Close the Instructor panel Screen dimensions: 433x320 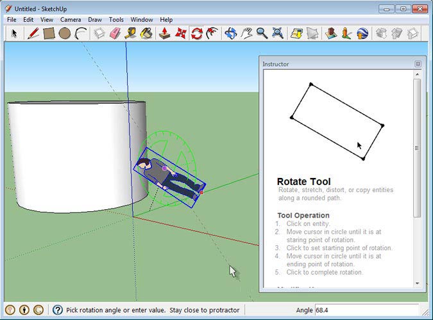tap(418, 64)
